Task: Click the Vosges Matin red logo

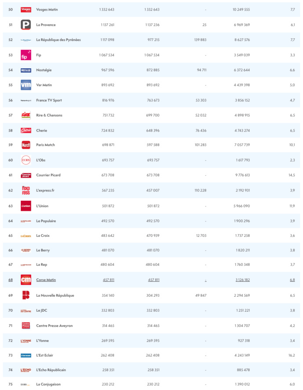Action: [x=26, y=10]
